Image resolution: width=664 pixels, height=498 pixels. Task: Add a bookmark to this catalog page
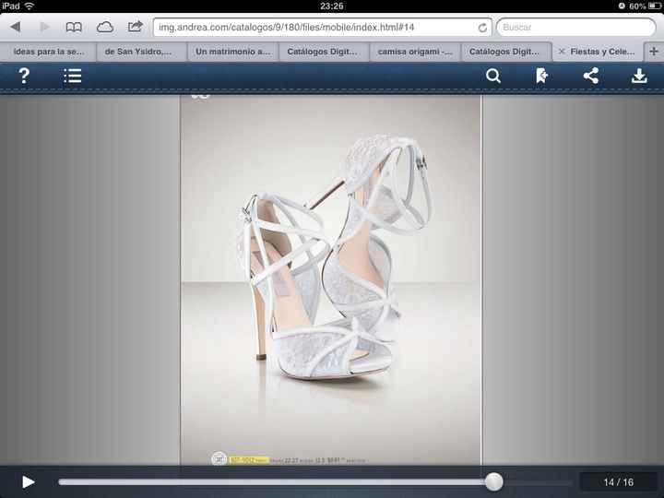pos(541,77)
